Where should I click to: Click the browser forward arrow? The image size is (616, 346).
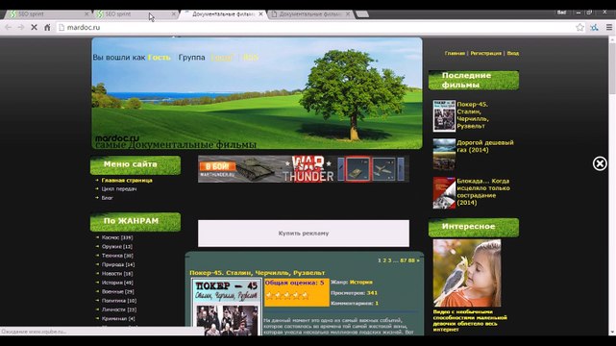21,28
